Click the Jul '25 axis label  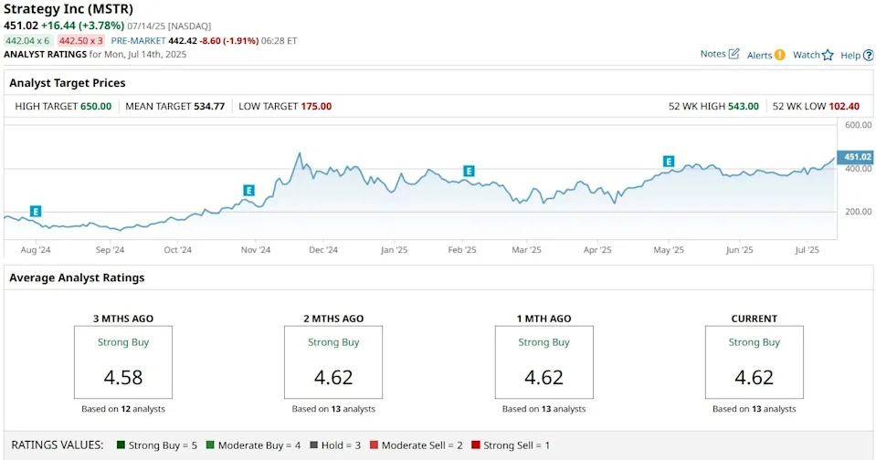(807, 249)
